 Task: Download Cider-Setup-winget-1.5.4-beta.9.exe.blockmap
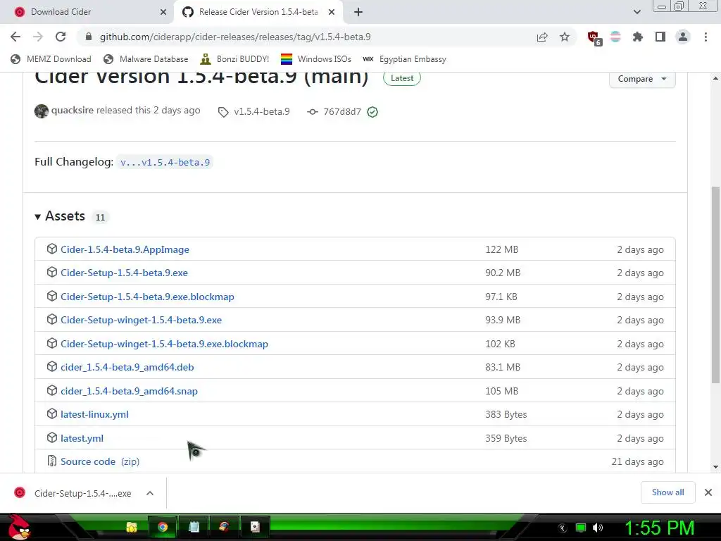pos(164,344)
